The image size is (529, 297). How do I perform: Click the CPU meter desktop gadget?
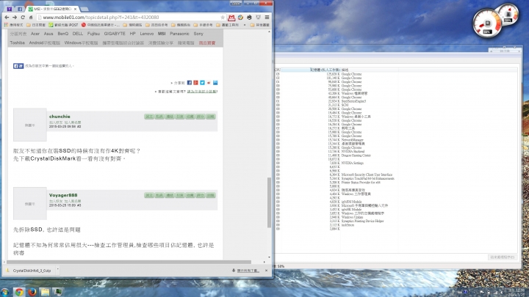coord(487,23)
